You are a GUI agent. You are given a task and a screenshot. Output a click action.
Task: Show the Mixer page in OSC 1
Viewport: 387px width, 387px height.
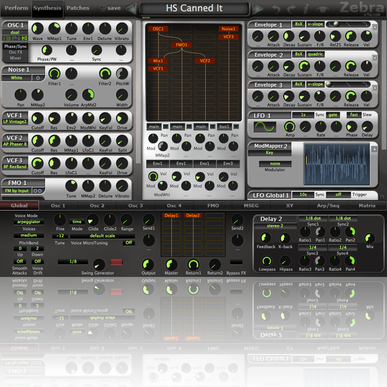pos(15,58)
